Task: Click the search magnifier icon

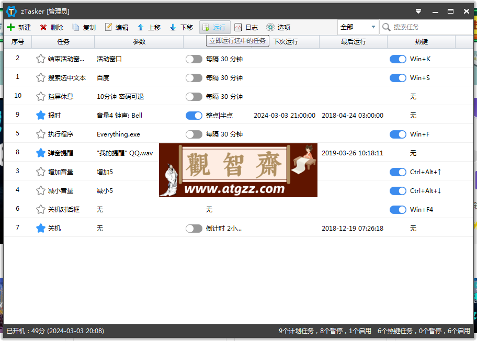Action: click(386, 27)
